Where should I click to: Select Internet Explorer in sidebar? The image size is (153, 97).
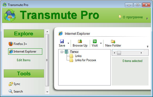click(x=25, y=52)
